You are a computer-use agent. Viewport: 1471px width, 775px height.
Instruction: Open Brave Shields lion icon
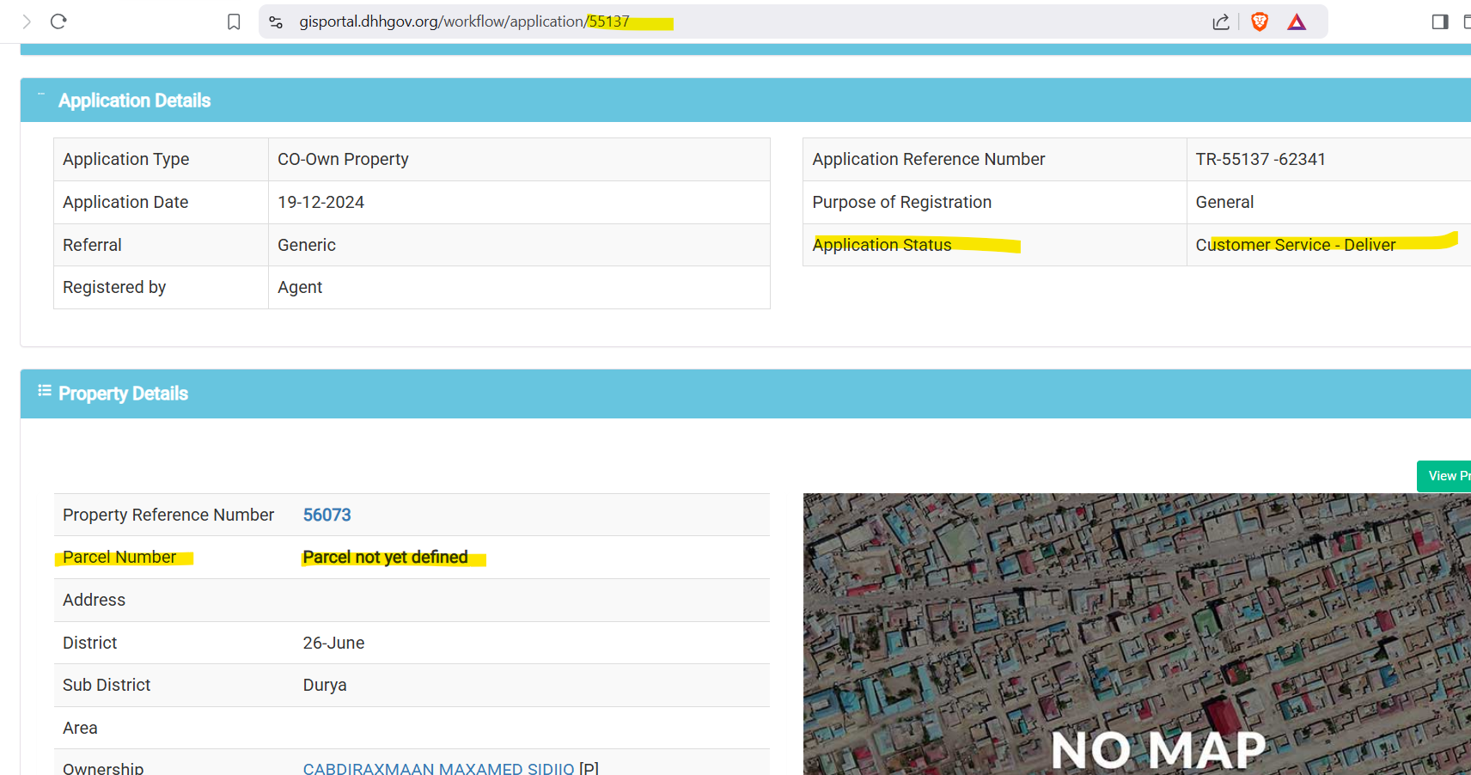[x=1260, y=21]
